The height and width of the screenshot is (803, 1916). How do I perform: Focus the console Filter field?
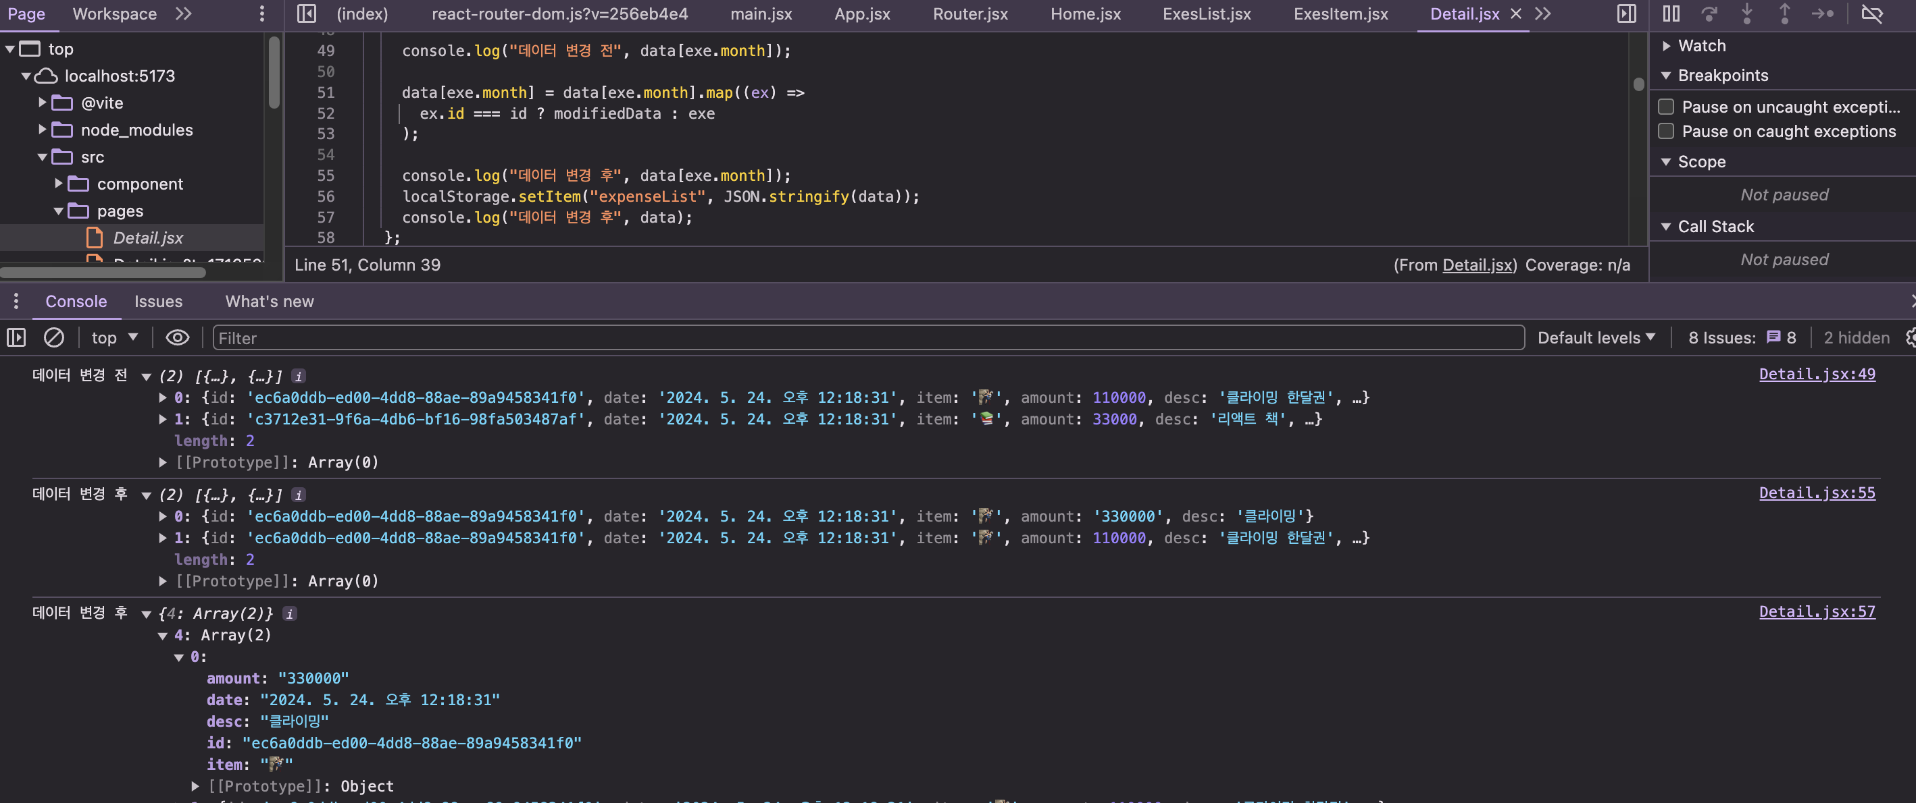click(x=867, y=338)
